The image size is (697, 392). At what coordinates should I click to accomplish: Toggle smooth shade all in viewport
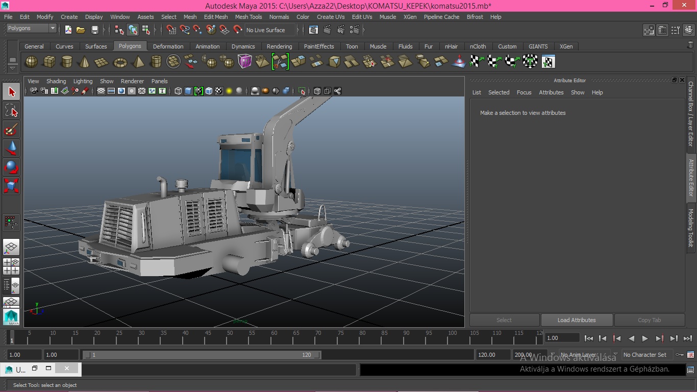coord(188,91)
